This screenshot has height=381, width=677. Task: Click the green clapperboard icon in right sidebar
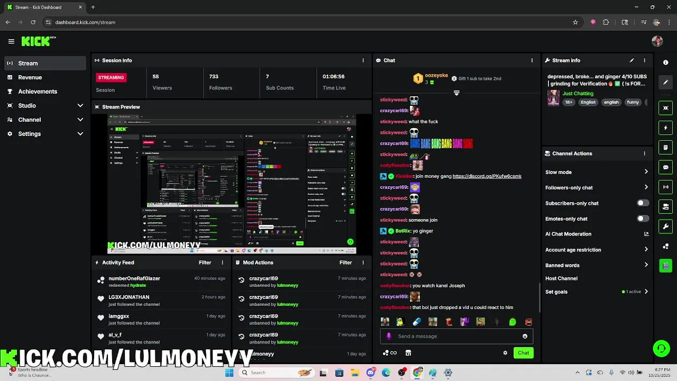point(665,266)
